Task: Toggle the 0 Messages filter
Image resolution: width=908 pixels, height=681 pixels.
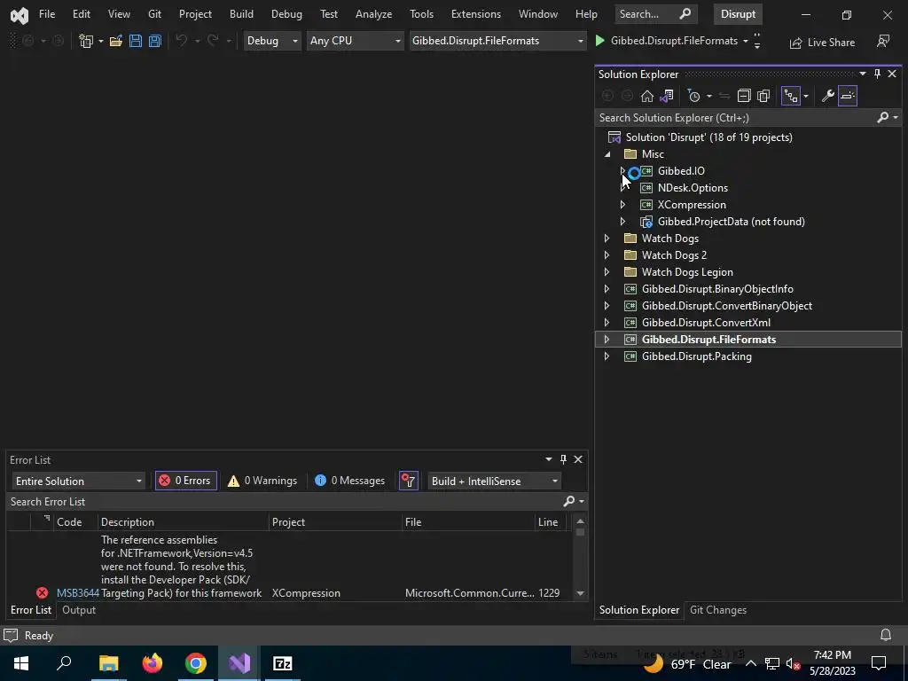Action: (349, 481)
